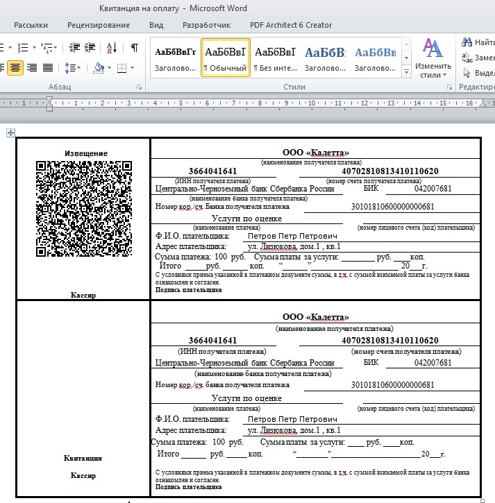Click ИНН 3664041641 in upper form
Image resolution: width=495 pixels, height=503 pixels.
[x=212, y=171]
